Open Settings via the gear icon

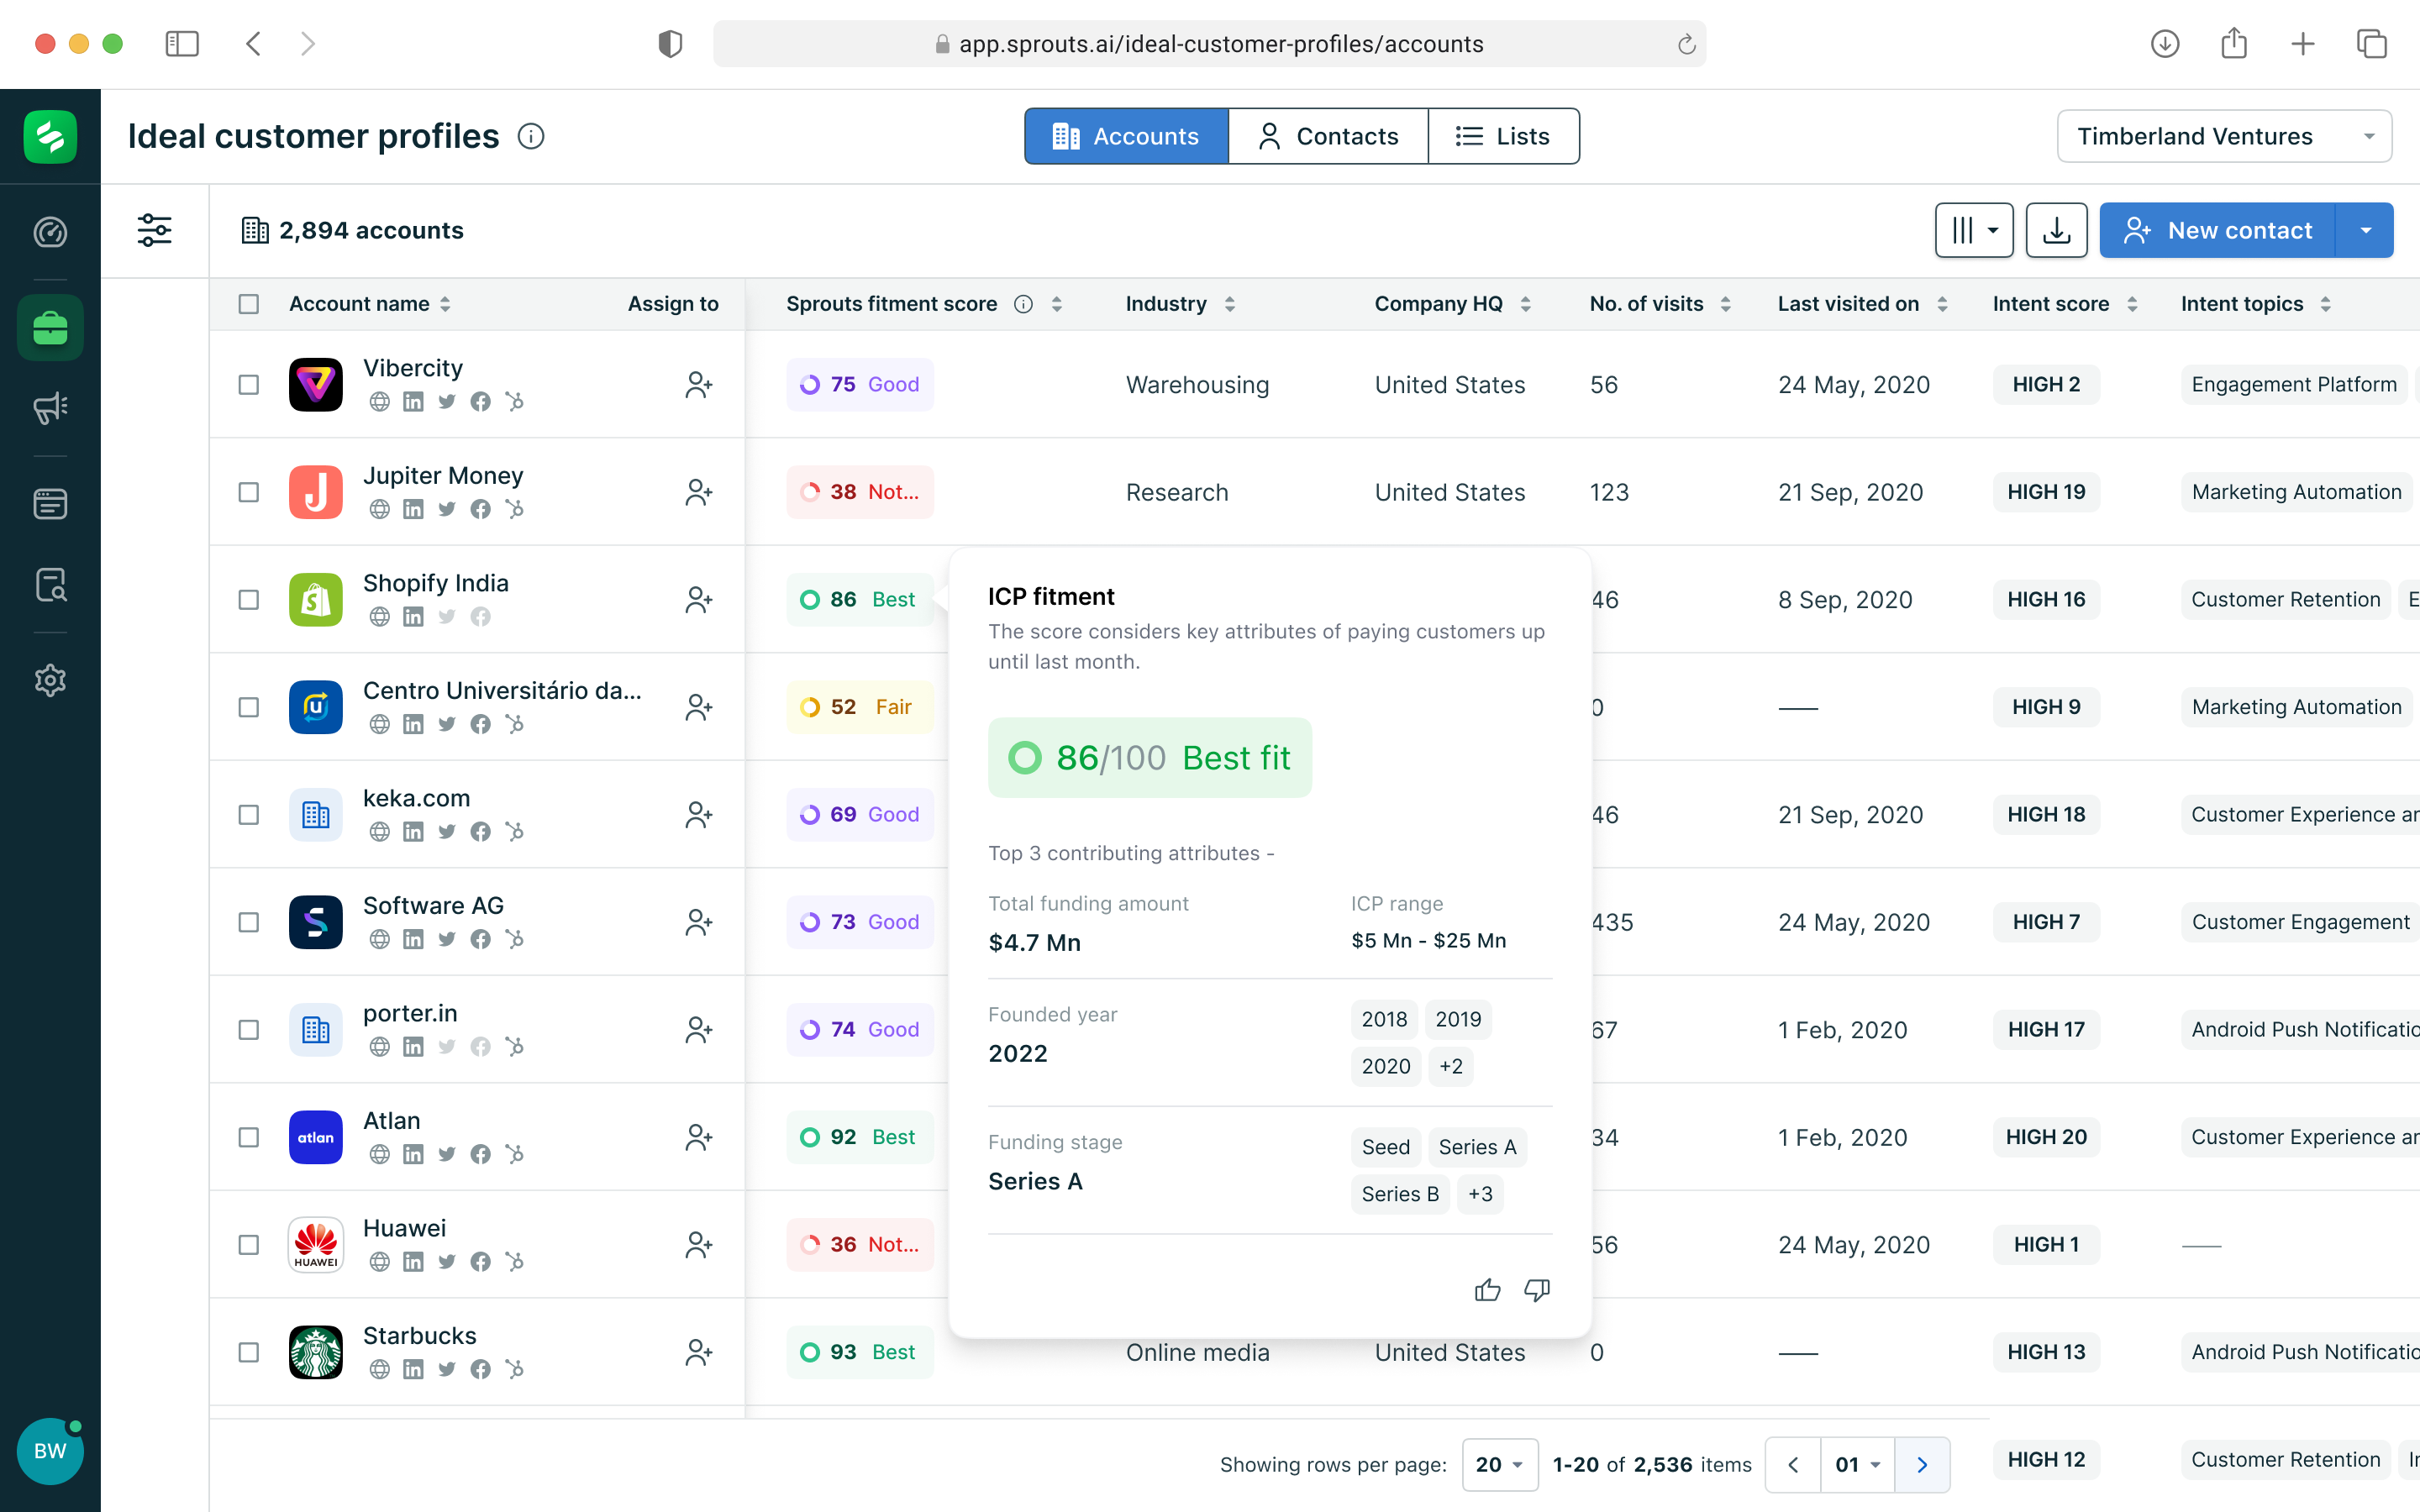(x=49, y=681)
